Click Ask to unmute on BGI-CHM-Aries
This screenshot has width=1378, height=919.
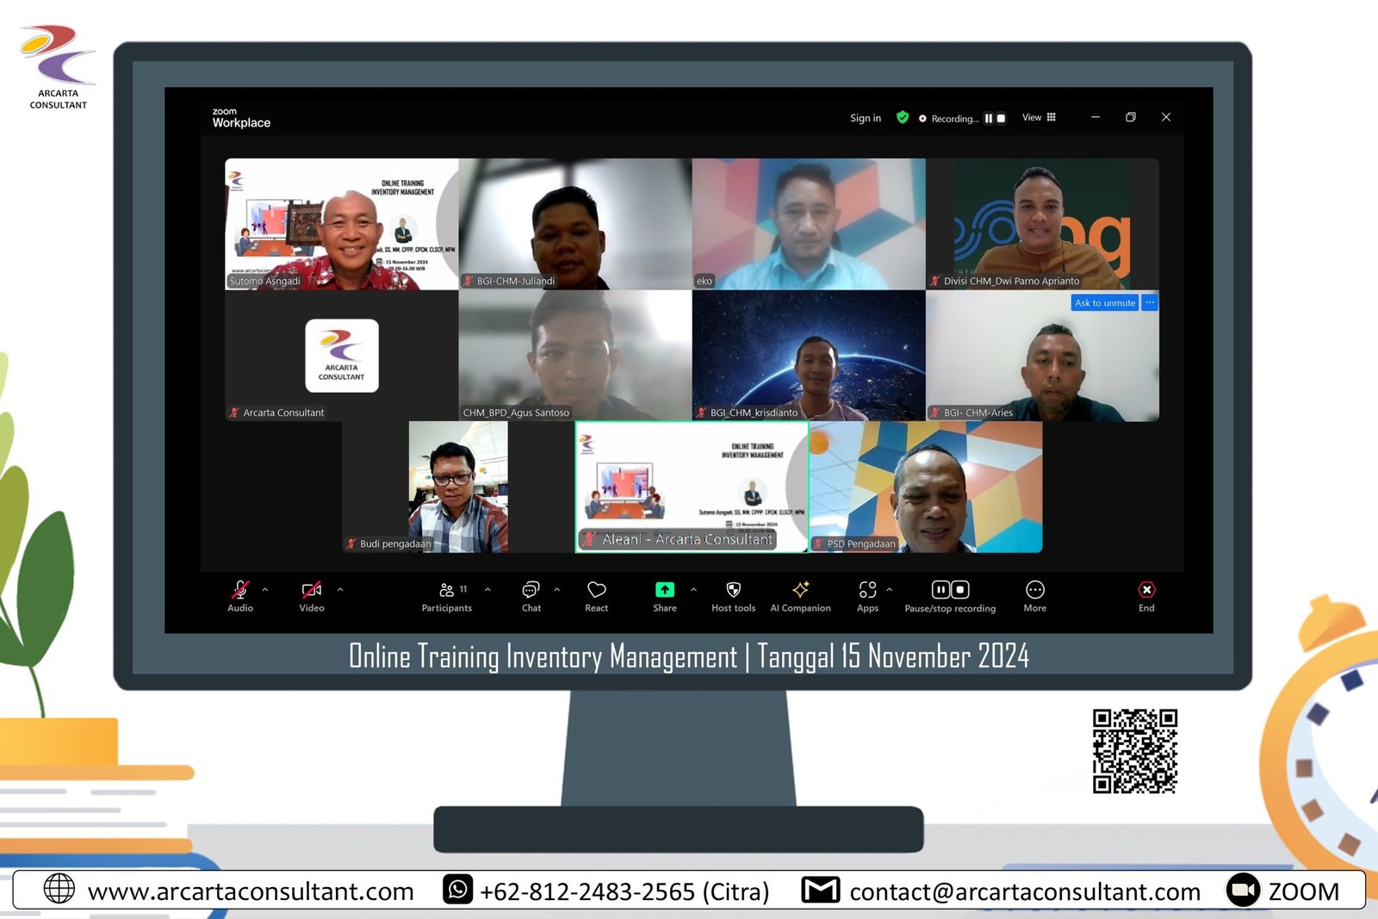1104,303
